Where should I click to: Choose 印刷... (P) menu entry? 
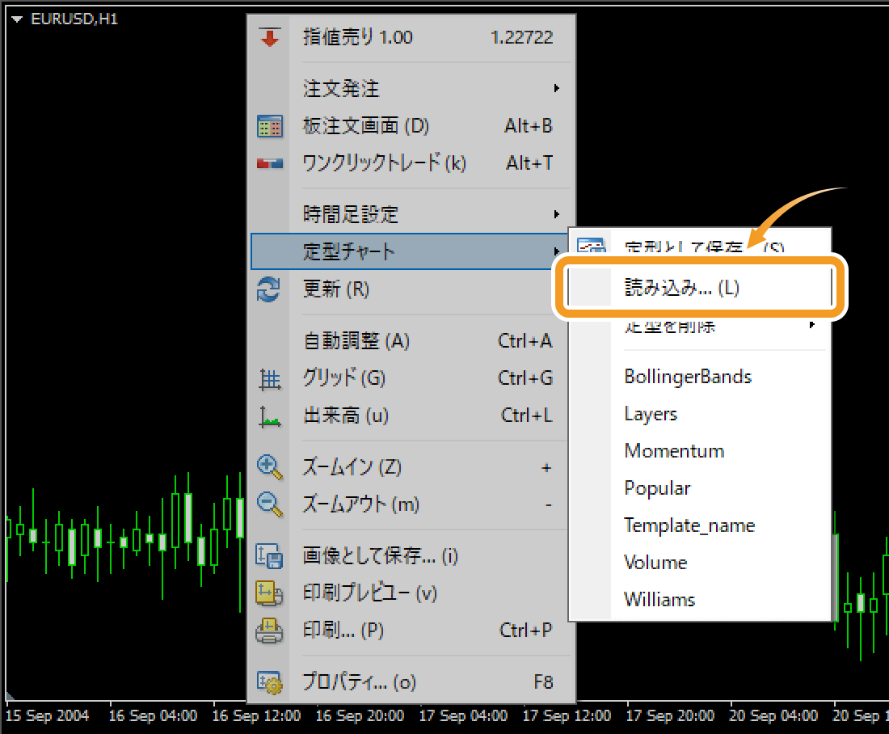411,631
